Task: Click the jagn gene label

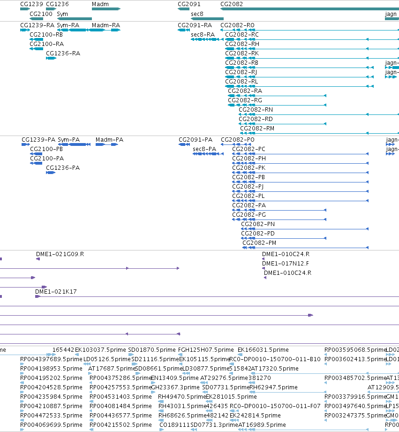Action: pos(391,14)
